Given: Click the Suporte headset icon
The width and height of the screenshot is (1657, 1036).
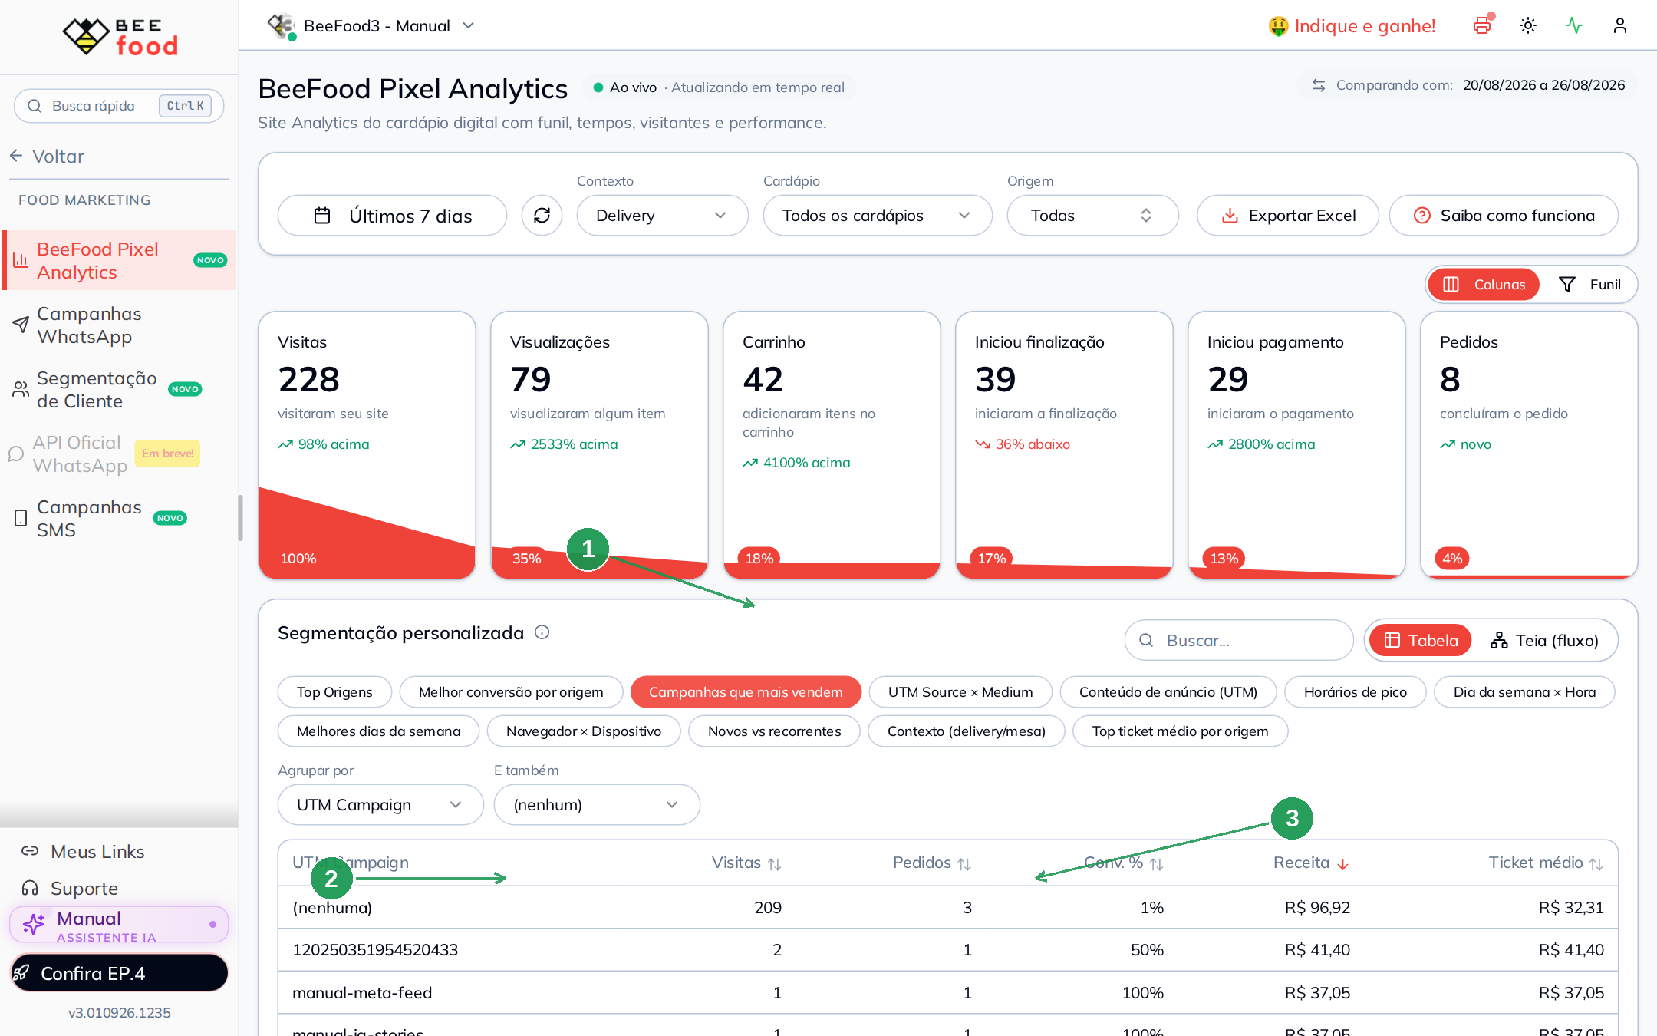Looking at the screenshot, I should click(x=30, y=888).
